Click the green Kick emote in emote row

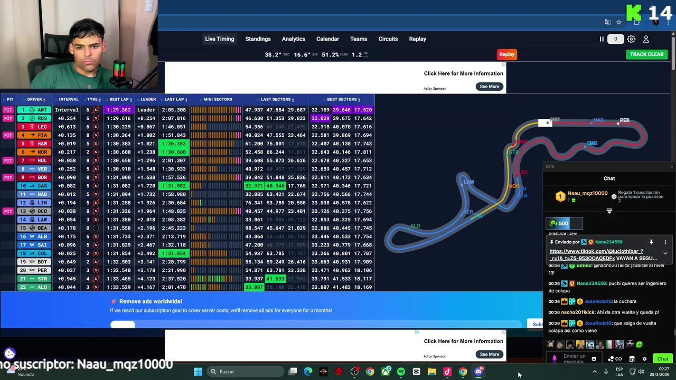[x=639, y=345]
